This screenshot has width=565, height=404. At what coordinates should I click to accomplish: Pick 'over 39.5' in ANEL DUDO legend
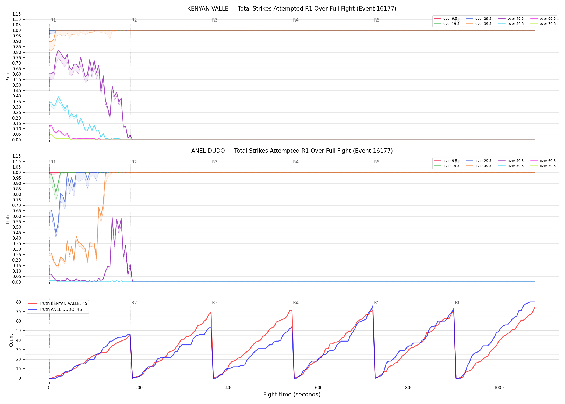tap(483, 166)
